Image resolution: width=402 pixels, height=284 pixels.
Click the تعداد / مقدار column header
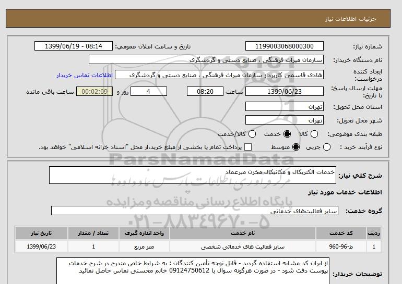pyautogui.click(x=93, y=233)
